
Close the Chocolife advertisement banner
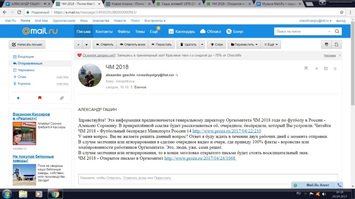click(x=340, y=56)
